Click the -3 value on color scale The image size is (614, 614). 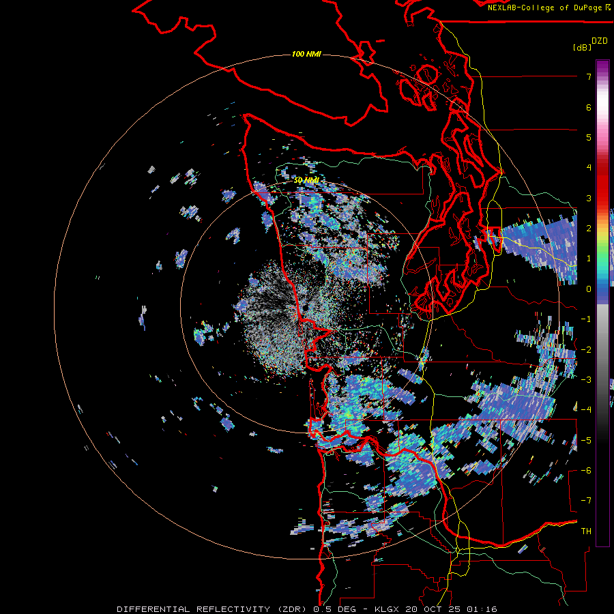click(586, 380)
